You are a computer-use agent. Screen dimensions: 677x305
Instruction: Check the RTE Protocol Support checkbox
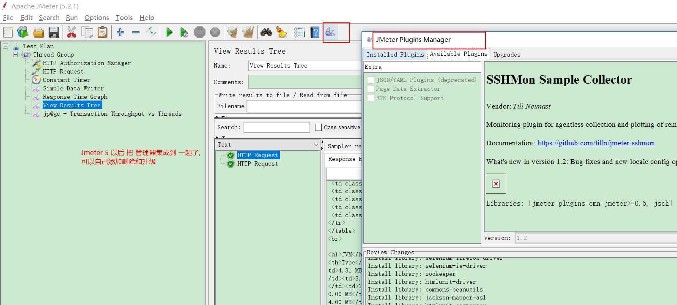[x=371, y=98]
